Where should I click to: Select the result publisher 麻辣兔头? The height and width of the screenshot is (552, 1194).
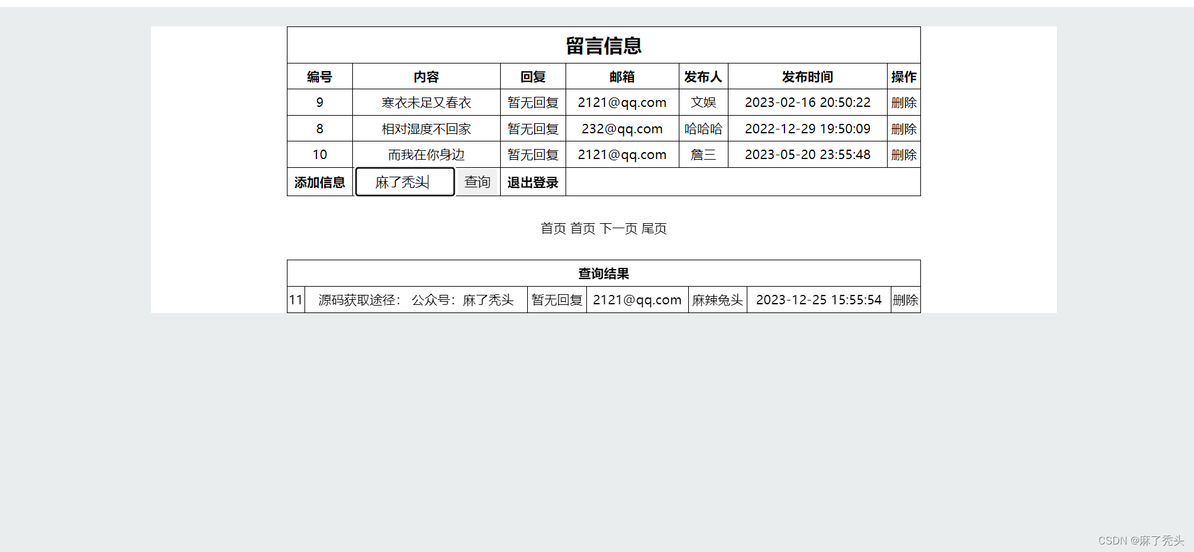tap(718, 300)
